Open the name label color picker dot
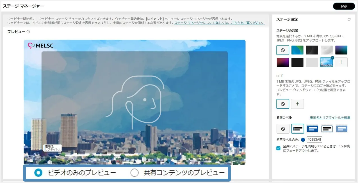 click(x=303, y=140)
